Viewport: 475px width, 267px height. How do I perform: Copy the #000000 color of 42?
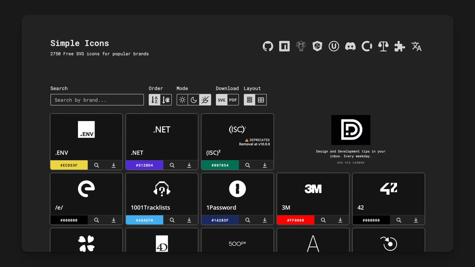point(371,220)
